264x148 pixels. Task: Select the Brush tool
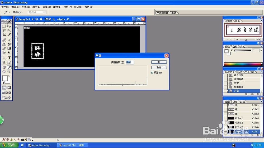(9, 40)
